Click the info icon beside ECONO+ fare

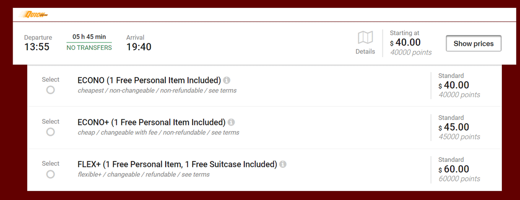pyautogui.click(x=231, y=122)
